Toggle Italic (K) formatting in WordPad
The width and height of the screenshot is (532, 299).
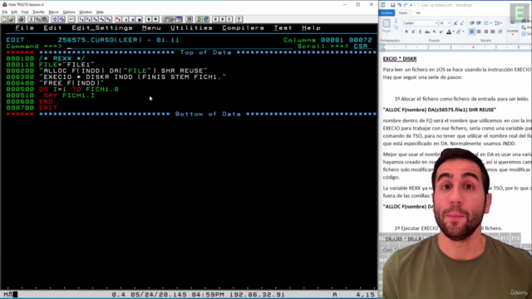coord(413,32)
